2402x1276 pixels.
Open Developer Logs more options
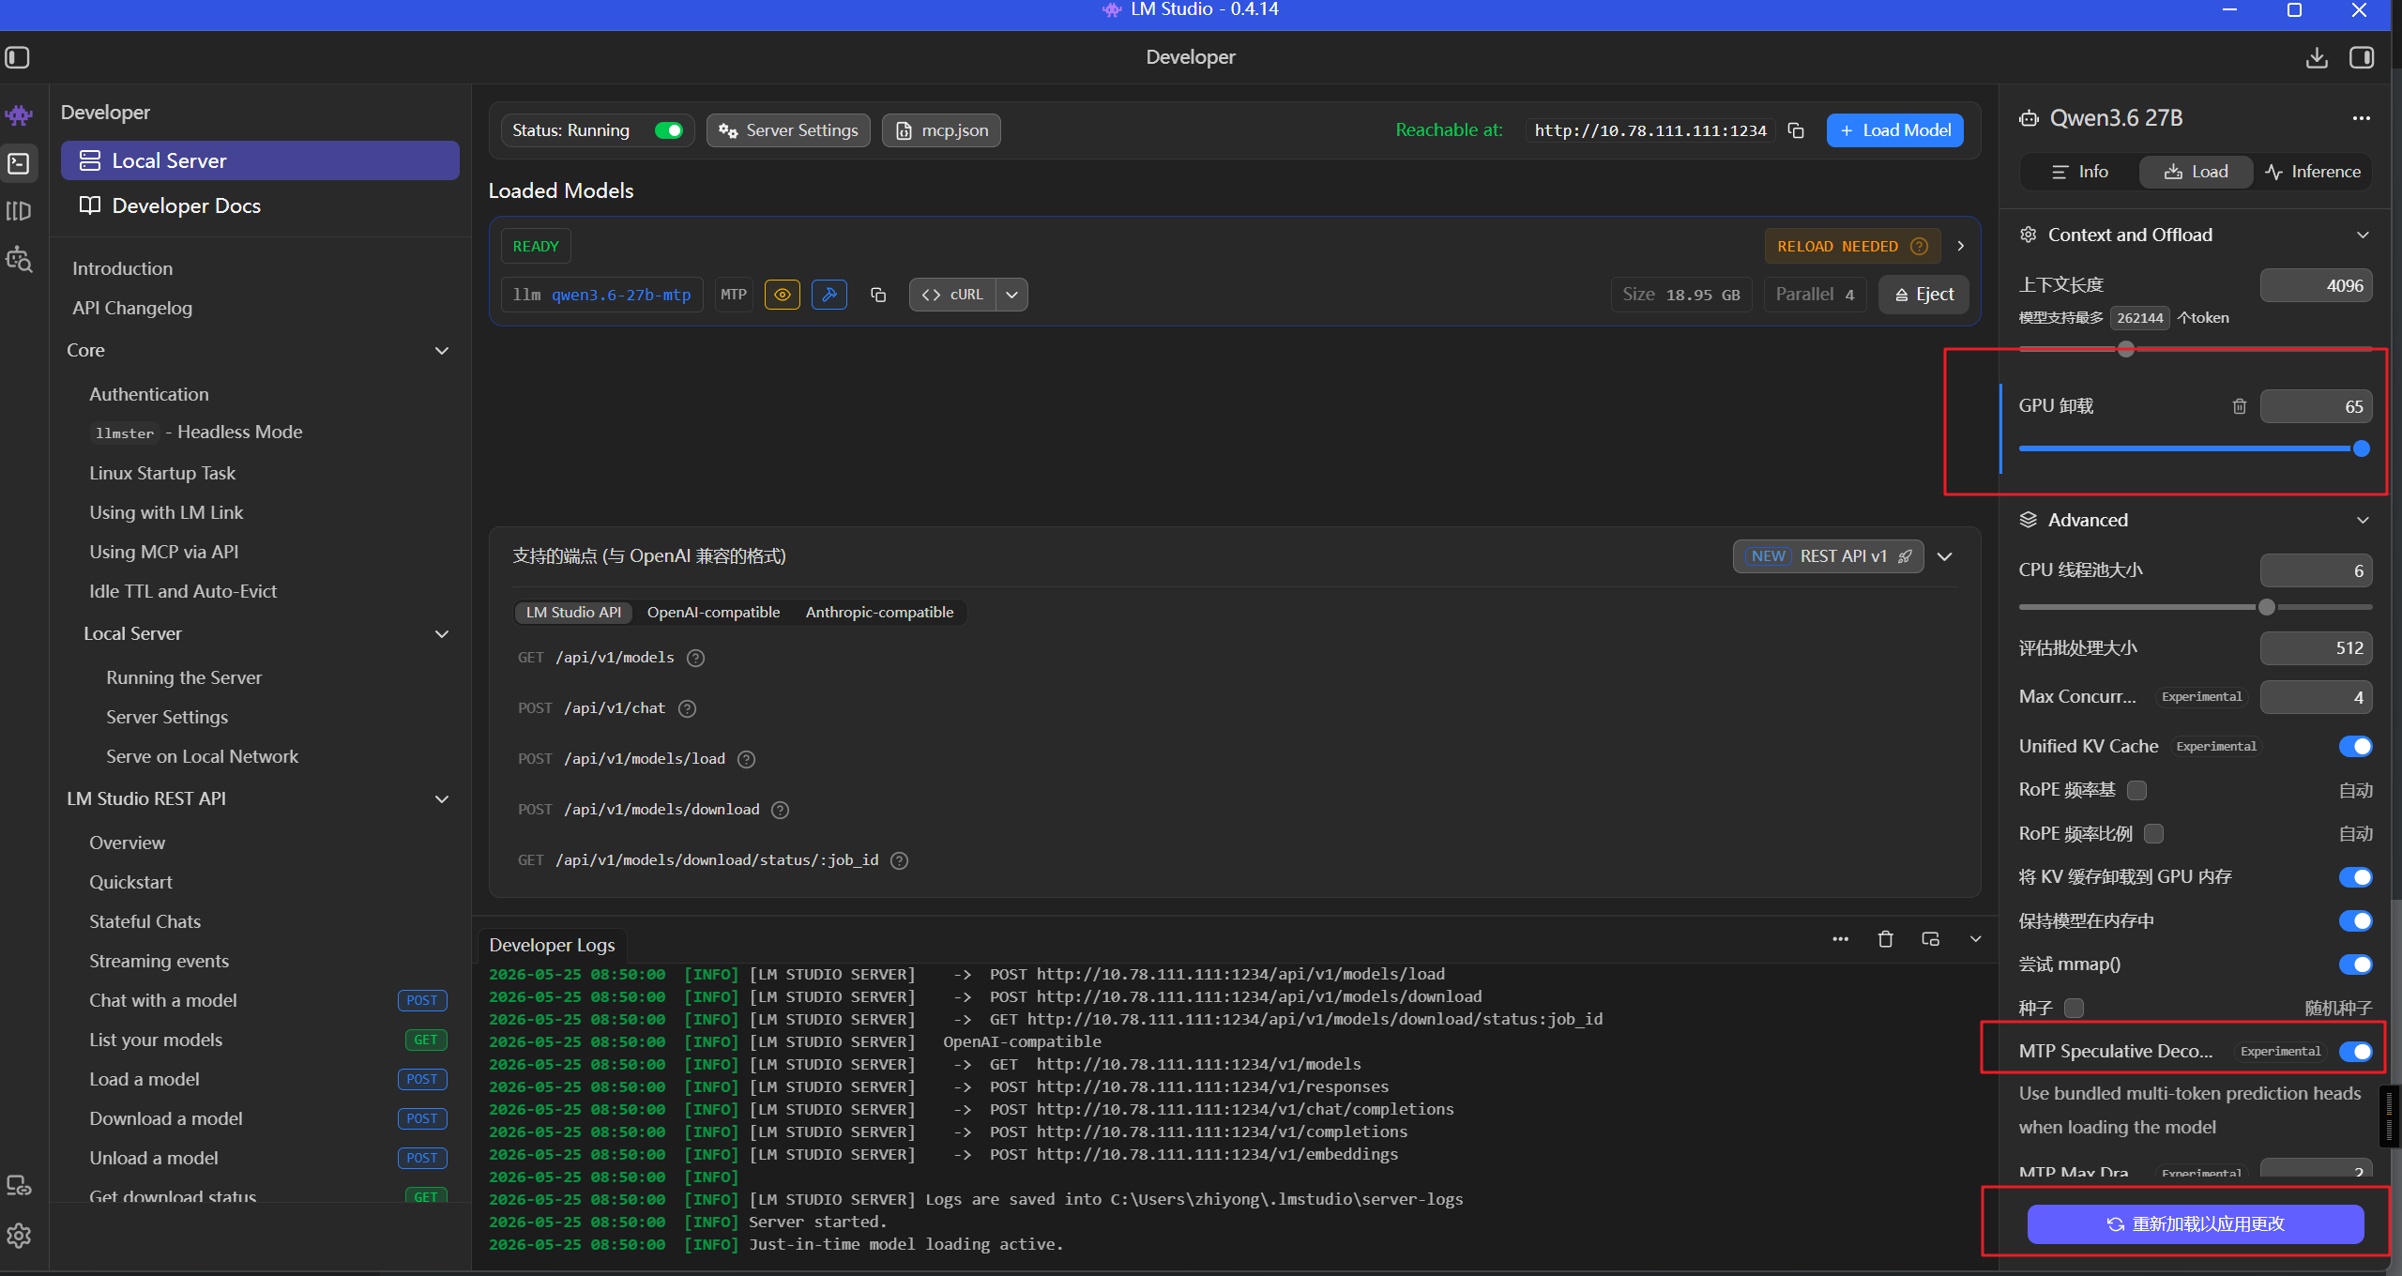pyautogui.click(x=1841, y=939)
